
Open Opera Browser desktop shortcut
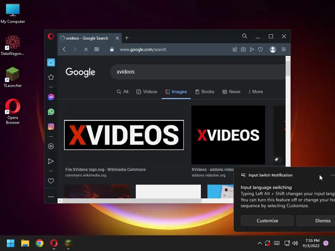coord(13,112)
